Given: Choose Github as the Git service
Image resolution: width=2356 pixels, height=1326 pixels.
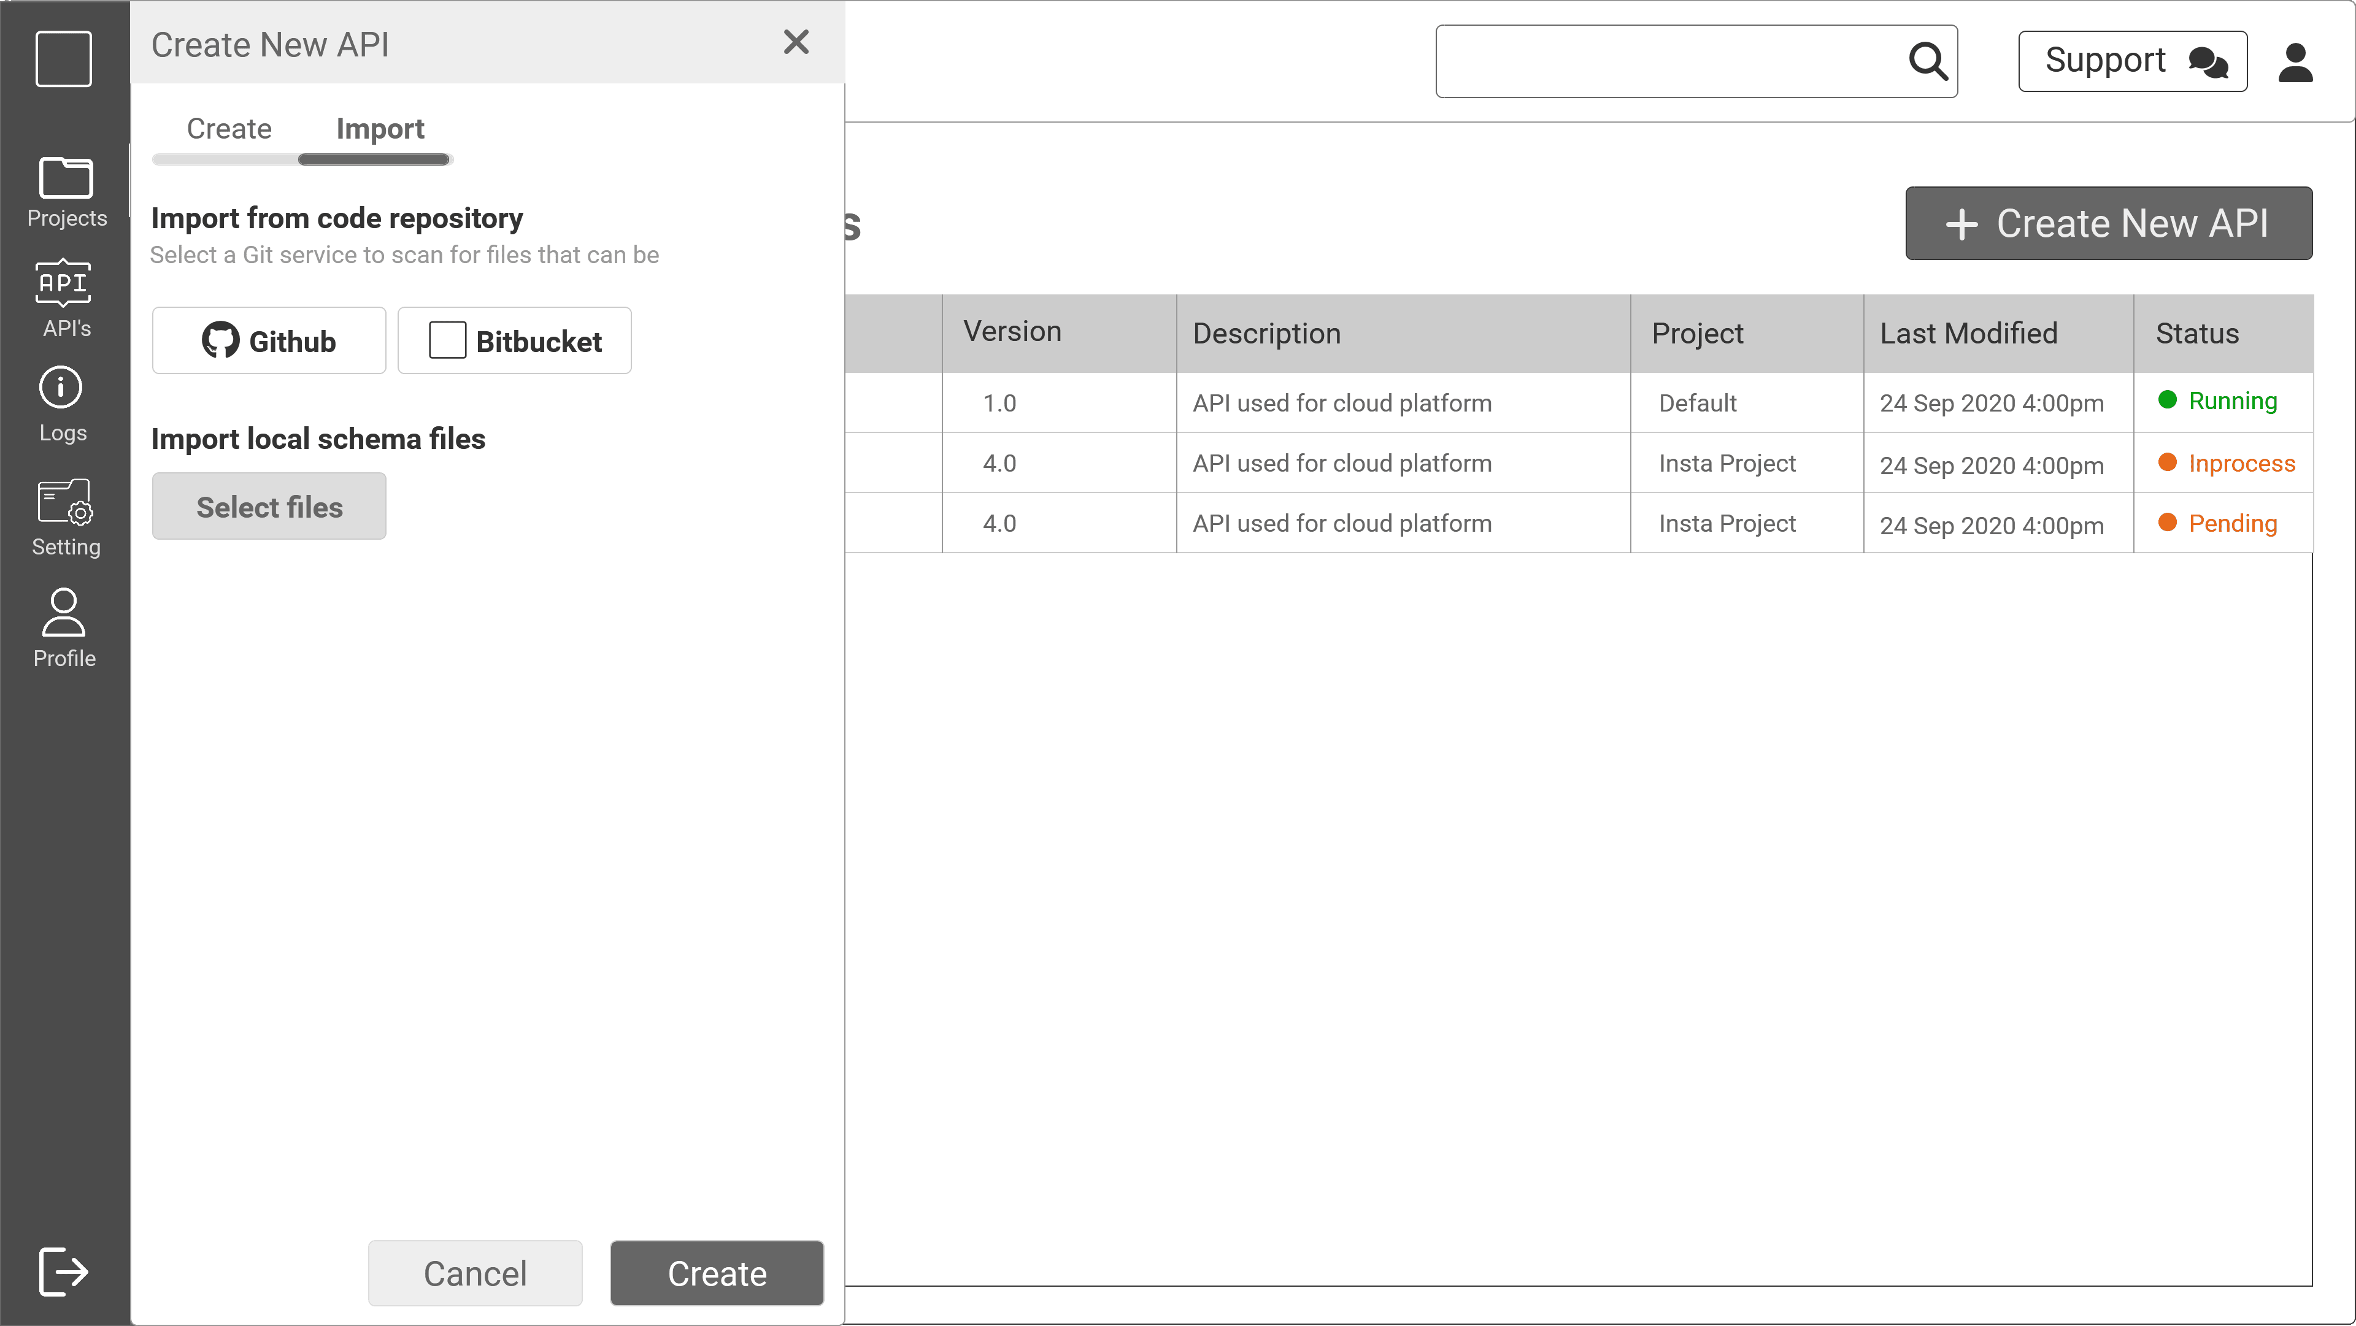Looking at the screenshot, I should pyautogui.click(x=269, y=340).
